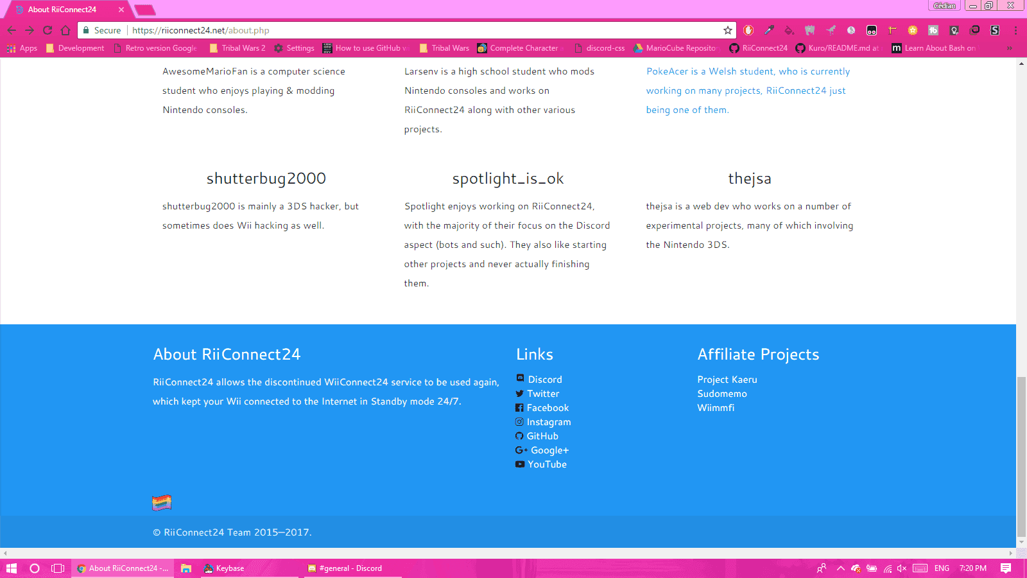1027x578 pixels.
Task: Visit the Sudomemo affiliate link
Action: pos(722,394)
